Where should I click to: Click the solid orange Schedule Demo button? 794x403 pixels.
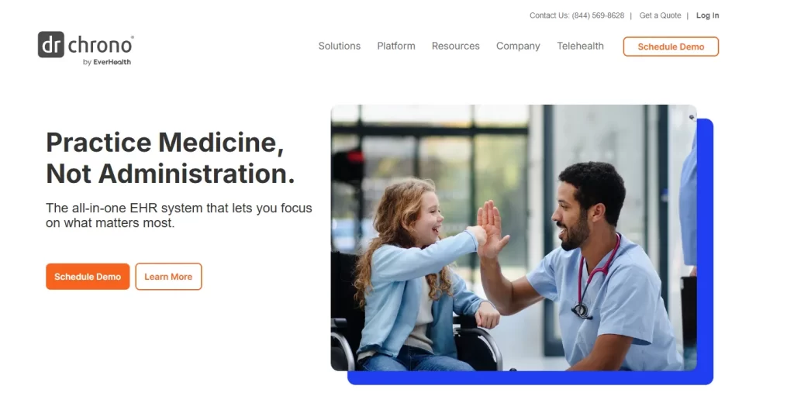point(88,277)
